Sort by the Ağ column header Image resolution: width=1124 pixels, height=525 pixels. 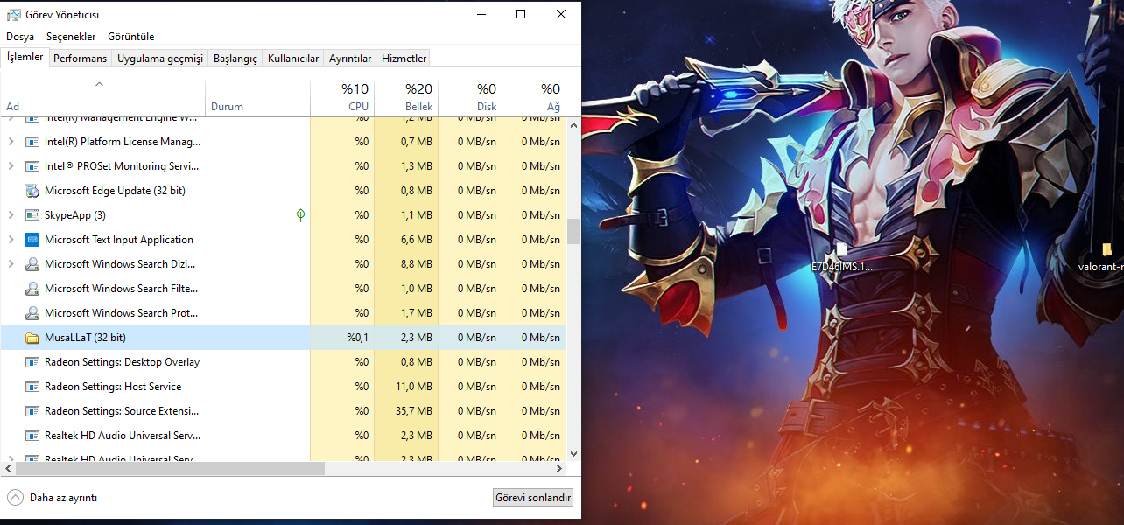(534, 98)
